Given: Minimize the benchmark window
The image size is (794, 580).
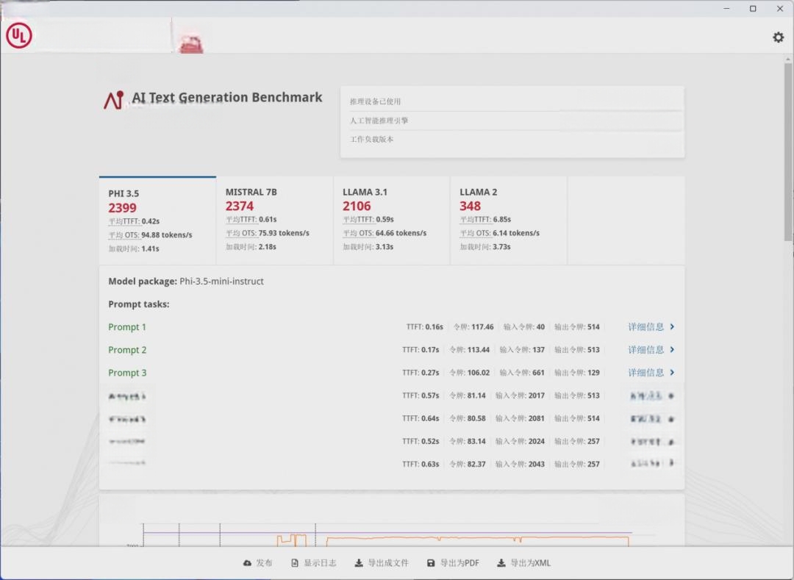Looking at the screenshot, I should coord(726,9).
